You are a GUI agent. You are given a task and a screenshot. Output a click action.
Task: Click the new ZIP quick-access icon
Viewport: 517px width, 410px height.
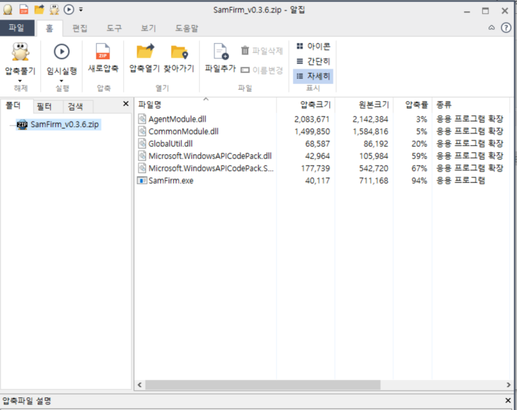click(24, 10)
